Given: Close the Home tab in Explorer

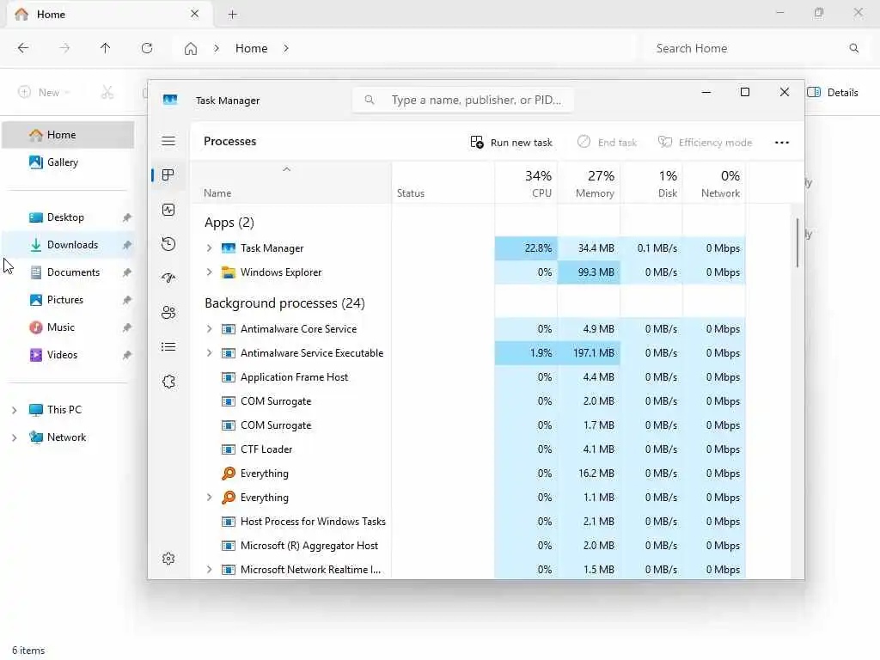Looking at the screenshot, I should pos(194,14).
